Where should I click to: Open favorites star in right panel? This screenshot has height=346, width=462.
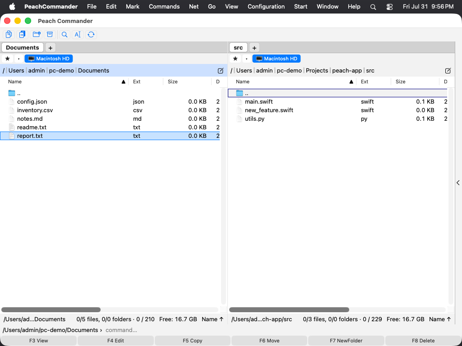pyautogui.click(x=236, y=59)
